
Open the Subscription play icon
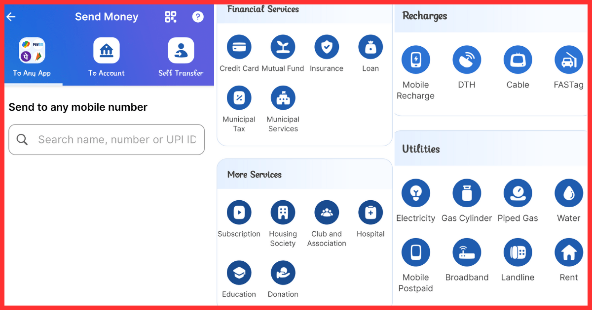[239, 213]
